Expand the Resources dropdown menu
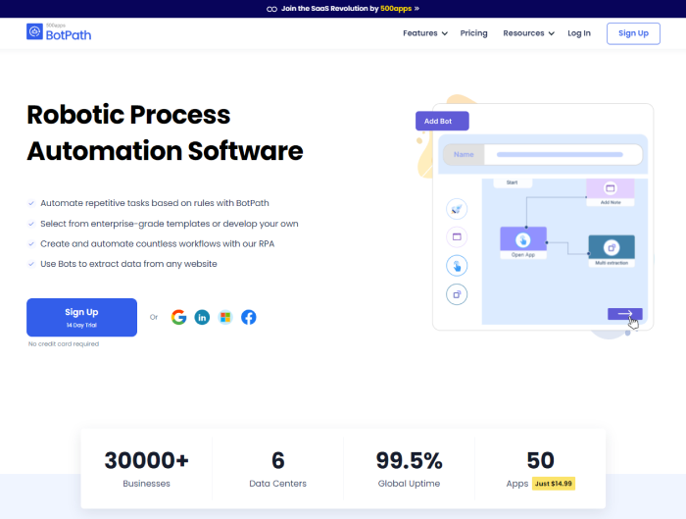Viewport: 686px width, 519px height. 528,33
